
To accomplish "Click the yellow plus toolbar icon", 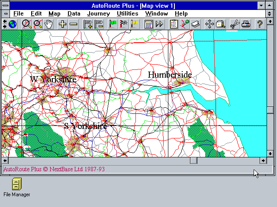I will tap(62, 24).
